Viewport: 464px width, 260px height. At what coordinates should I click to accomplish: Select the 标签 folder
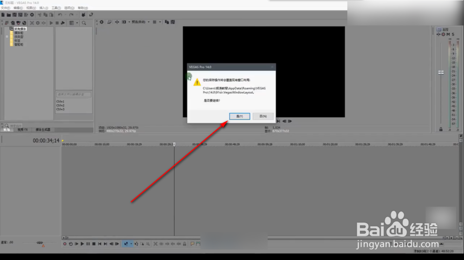coord(17,40)
